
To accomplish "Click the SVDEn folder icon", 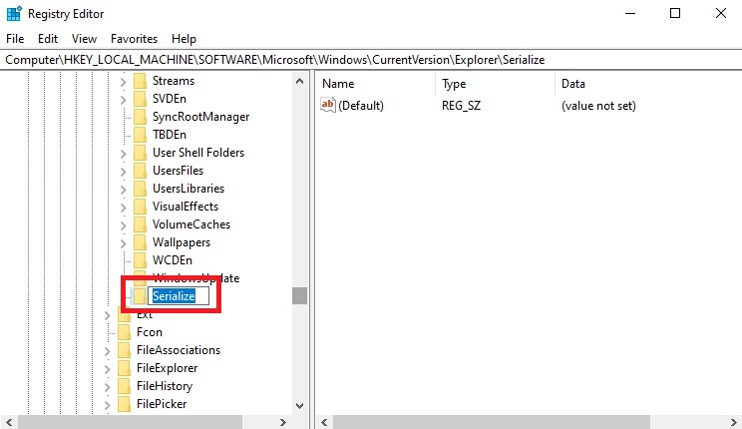I will 140,99.
